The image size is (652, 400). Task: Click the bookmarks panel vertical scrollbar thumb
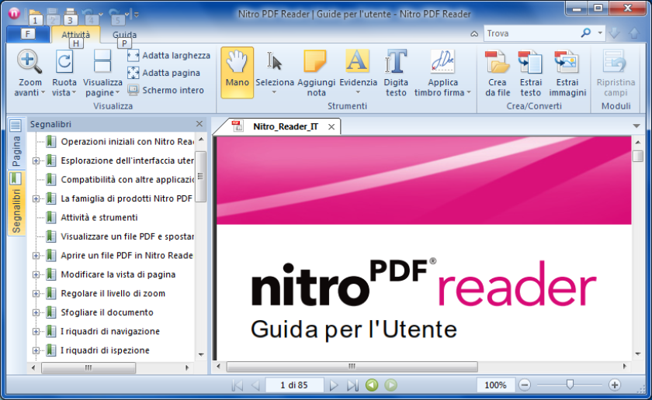coord(201,177)
